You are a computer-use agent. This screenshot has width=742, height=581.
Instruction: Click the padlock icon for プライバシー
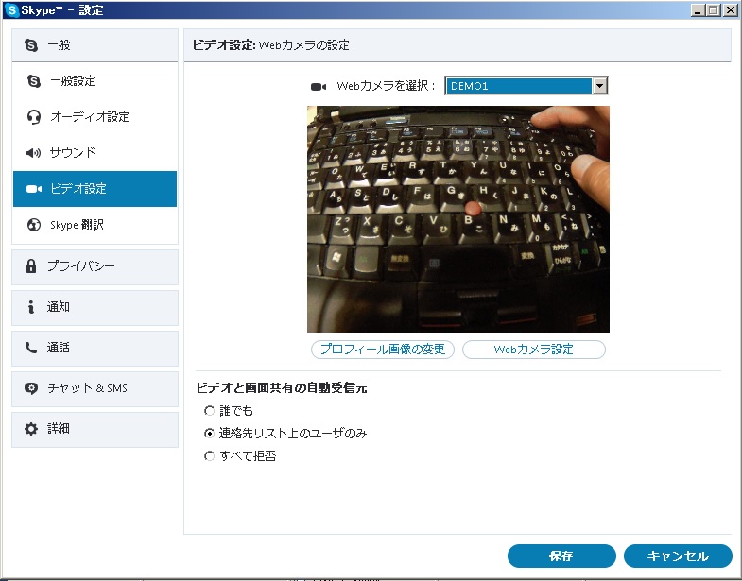click(31, 265)
